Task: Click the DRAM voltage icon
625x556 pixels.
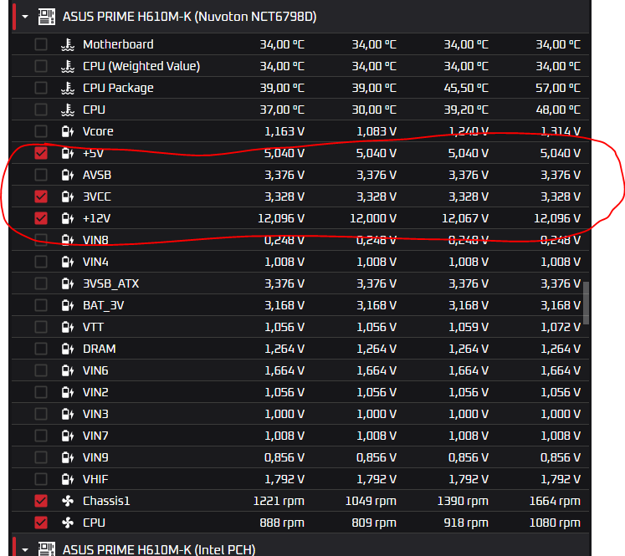Action: point(68,349)
